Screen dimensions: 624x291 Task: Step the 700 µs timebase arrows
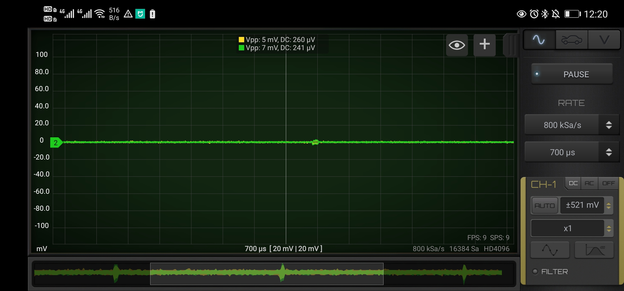pyautogui.click(x=609, y=152)
